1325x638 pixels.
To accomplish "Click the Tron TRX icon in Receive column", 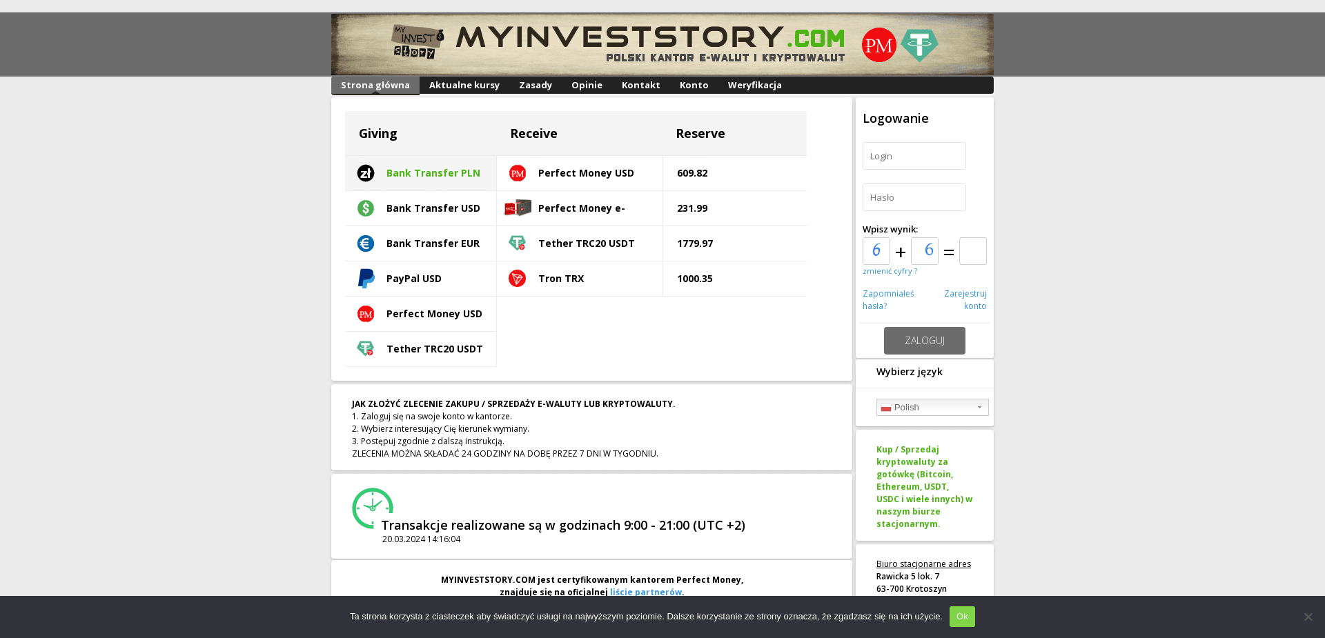I will 517,279.
